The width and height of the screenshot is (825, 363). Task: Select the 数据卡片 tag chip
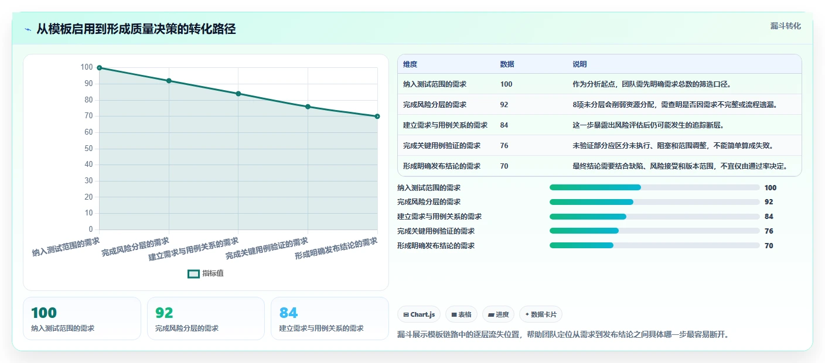point(541,314)
